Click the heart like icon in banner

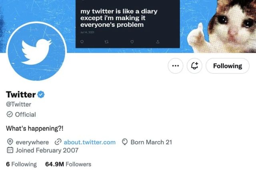click(132, 41)
